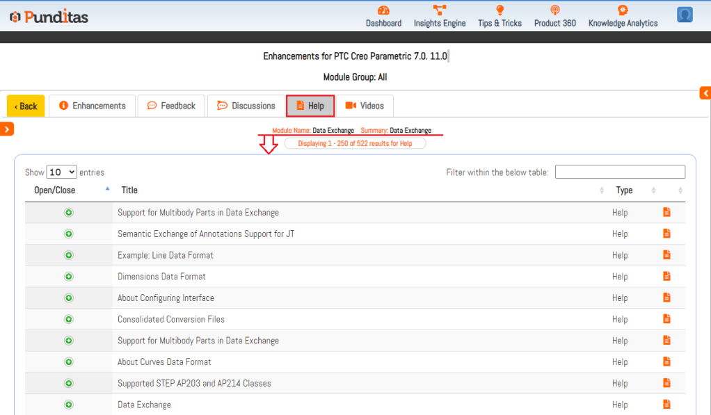The height and width of the screenshot is (415, 711).
Task: Open the Dashboard gauge icon
Action: coord(383,10)
